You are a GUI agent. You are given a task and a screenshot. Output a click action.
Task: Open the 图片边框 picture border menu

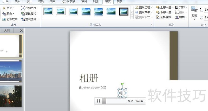point(144,8)
